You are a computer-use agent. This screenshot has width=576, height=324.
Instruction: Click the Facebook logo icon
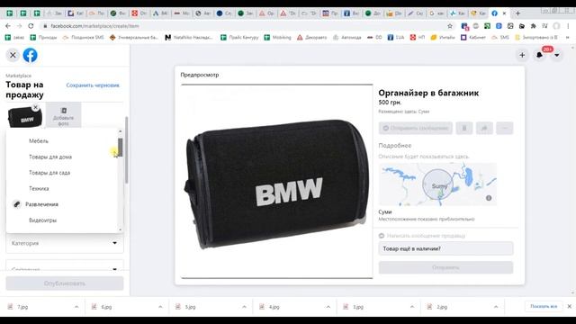click(30, 55)
